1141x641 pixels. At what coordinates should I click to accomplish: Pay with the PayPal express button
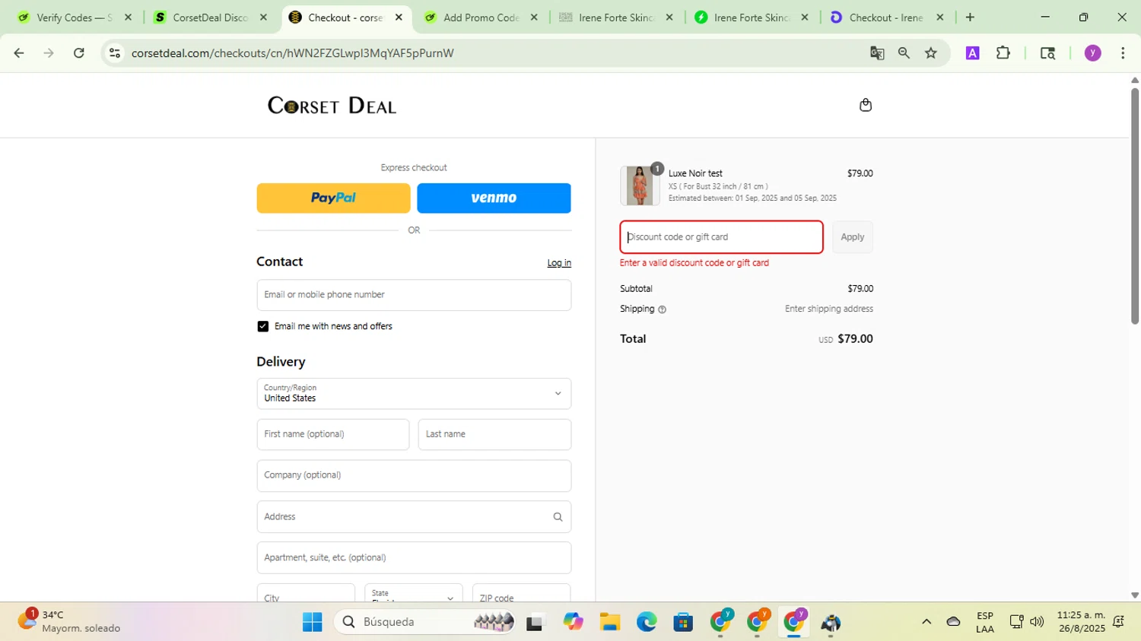click(333, 198)
